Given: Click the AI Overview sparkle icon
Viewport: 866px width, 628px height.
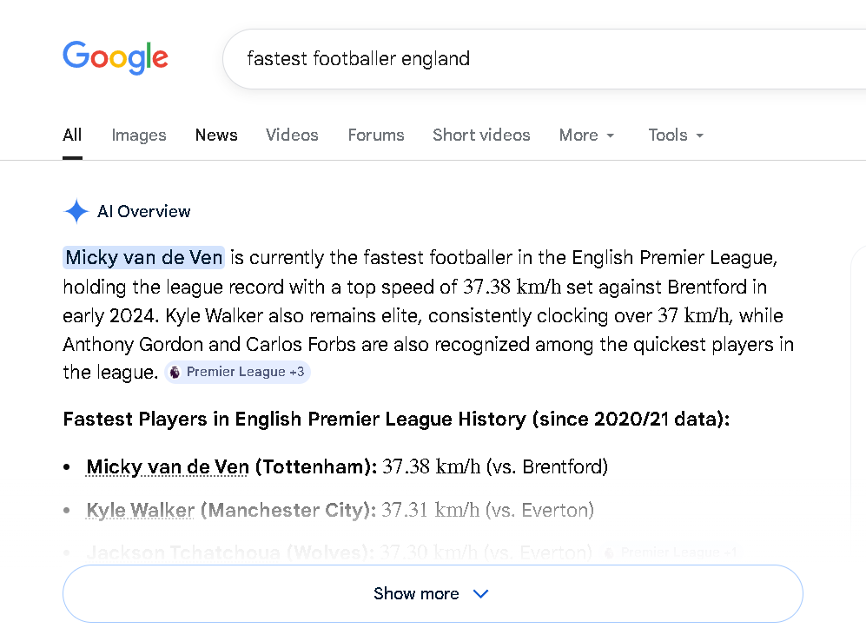Looking at the screenshot, I should 76,211.
